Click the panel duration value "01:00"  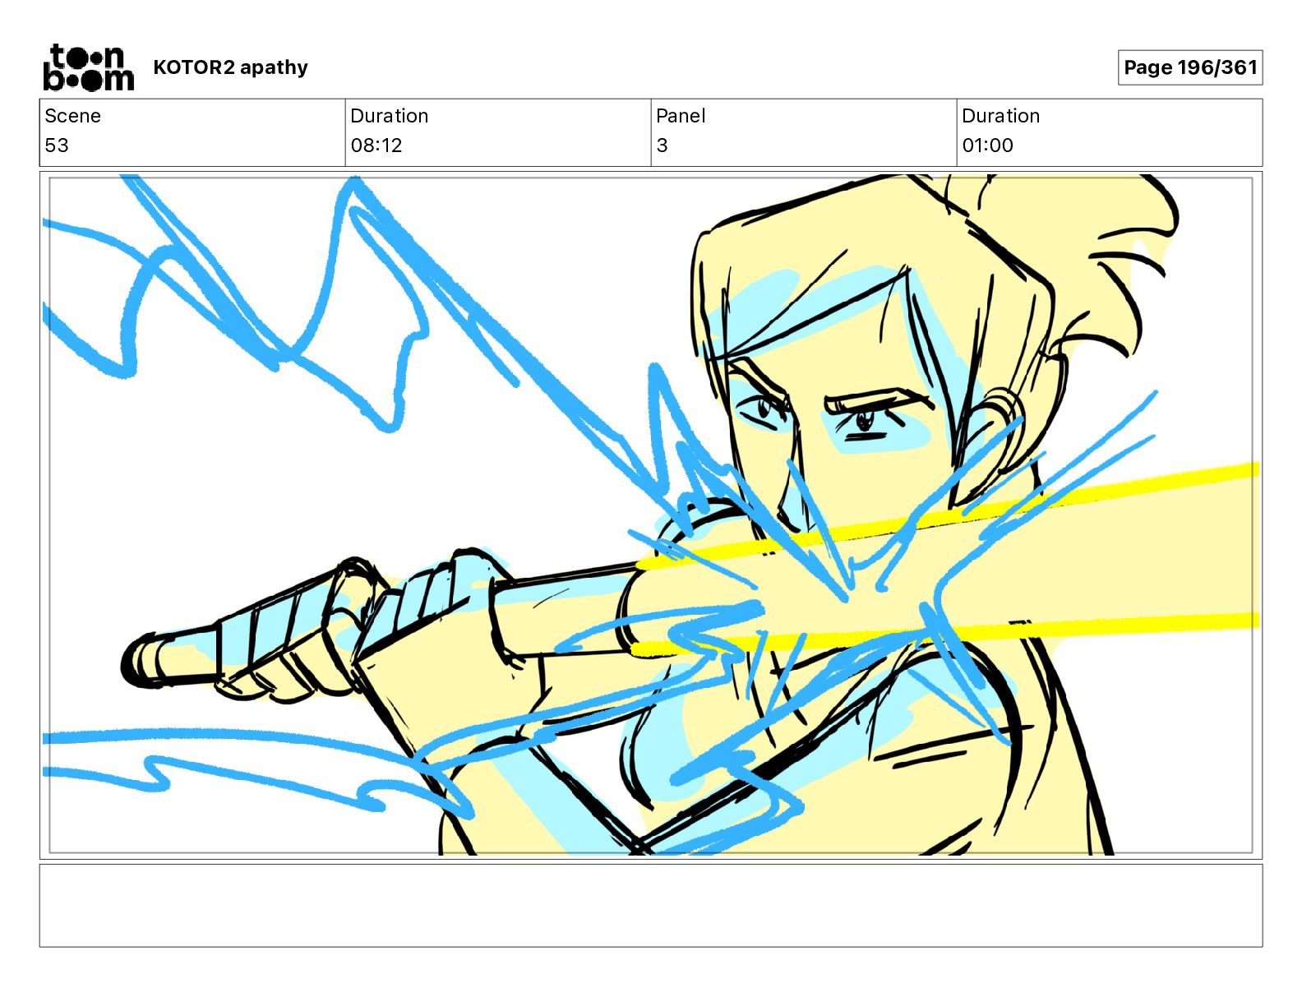[x=987, y=145]
